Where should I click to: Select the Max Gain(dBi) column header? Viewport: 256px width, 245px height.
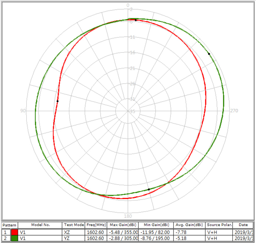click(x=123, y=225)
